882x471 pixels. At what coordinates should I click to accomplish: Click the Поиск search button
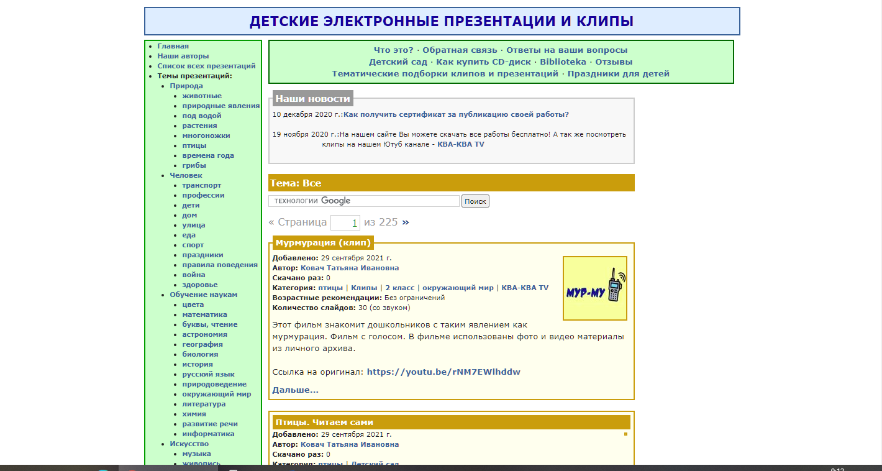(x=475, y=201)
